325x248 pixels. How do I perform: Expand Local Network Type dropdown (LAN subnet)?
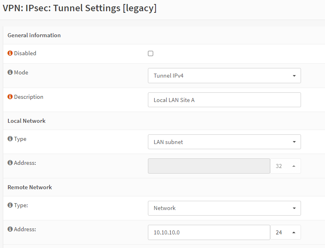click(x=224, y=142)
